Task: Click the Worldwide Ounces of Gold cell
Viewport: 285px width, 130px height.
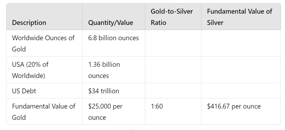Action: tap(43, 43)
